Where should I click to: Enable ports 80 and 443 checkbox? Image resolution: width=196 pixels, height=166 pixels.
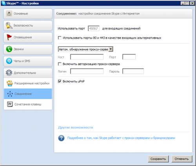pyautogui.click(x=60, y=38)
